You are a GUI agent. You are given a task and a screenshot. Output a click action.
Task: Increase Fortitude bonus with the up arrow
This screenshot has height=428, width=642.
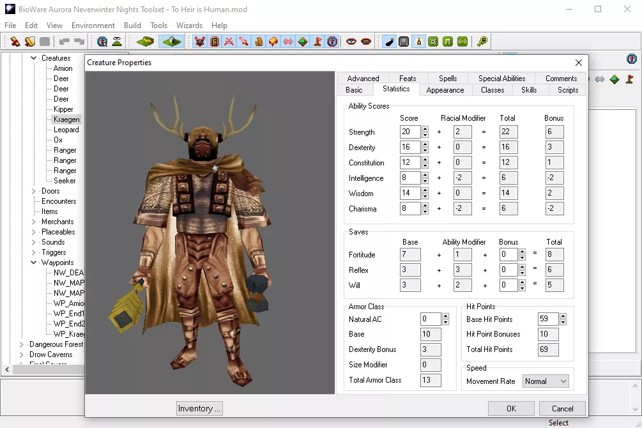tap(522, 252)
